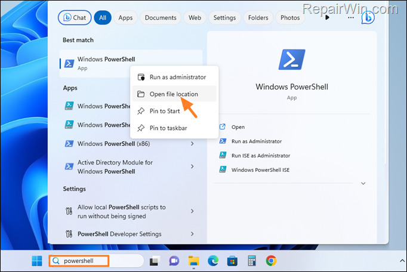Click the PowerShell icon in Best match

[69, 63]
